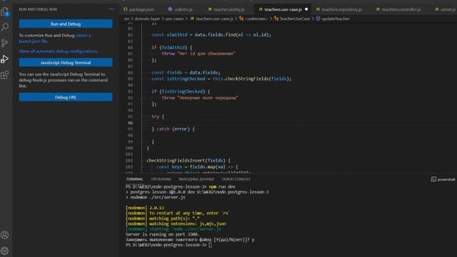Click the terminal prompt input cursor line
Image resolution: width=457 pixels, height=257 pixels.
[x=169, y=245]
